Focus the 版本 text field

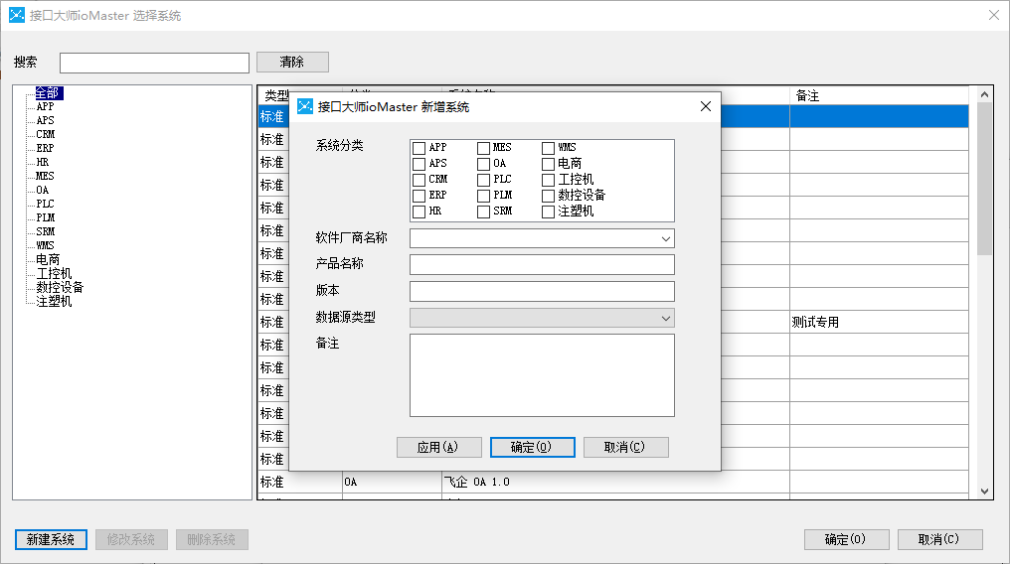[x=542, y=291]
